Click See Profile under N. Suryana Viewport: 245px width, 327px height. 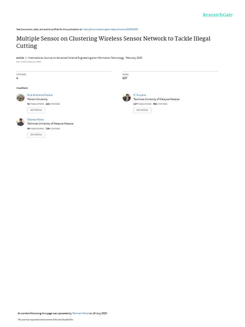pyautogui.click(x=142, y=110)
